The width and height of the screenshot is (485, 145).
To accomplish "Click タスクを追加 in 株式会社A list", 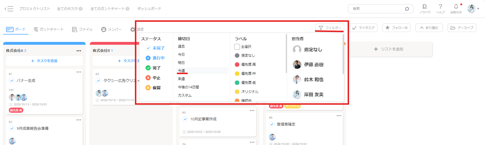I will [x=44, y=61].
